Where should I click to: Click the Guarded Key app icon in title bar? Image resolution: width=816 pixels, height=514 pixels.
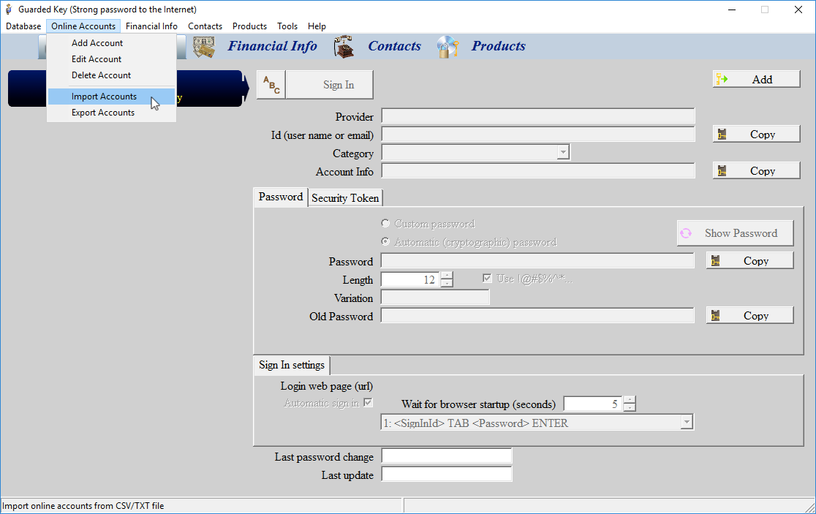point(8,10)
